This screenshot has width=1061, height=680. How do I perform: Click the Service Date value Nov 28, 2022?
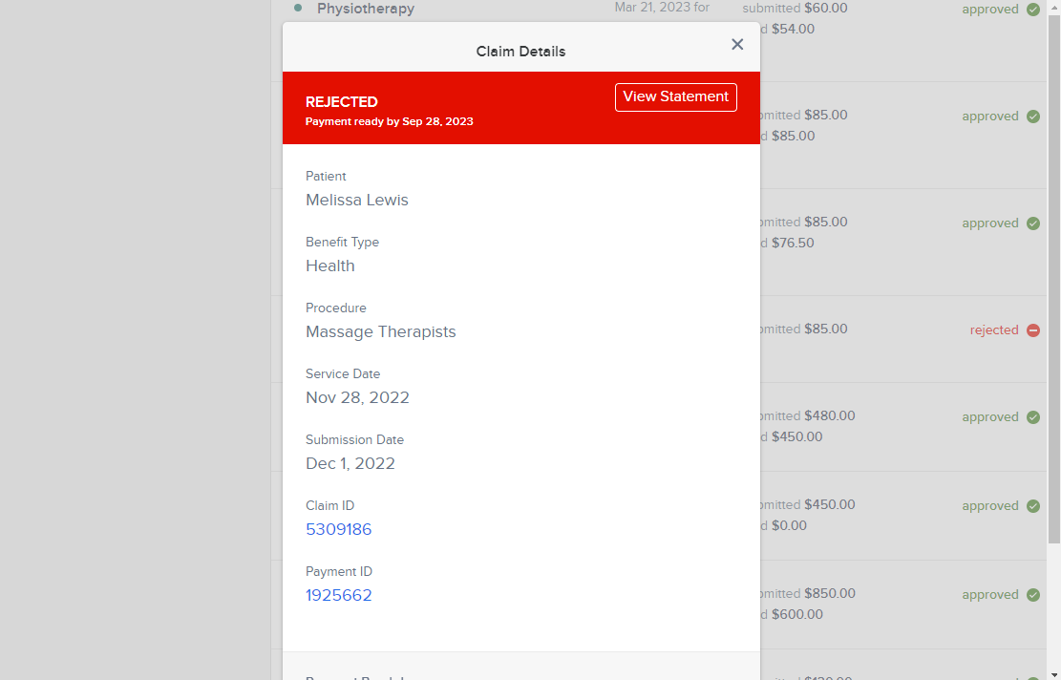pyautogui.click(x=357, y=397)
